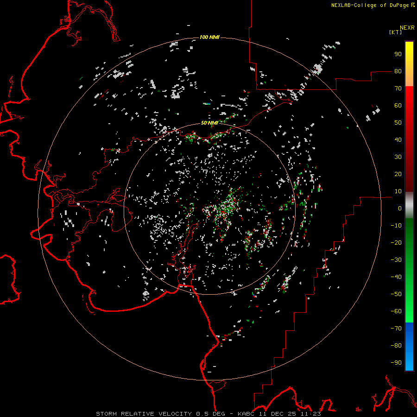Select the positive 60 knot scale label
The image size is (417, 417).
coord(398,106)
